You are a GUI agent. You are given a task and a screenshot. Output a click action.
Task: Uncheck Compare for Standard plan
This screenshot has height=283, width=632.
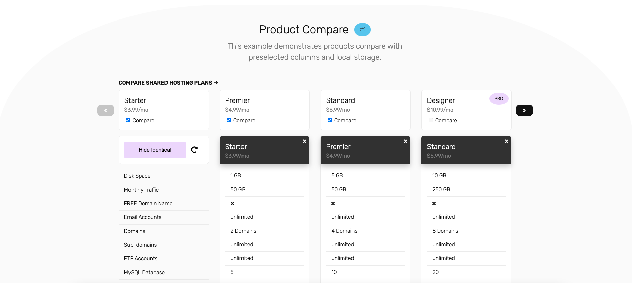coord(330,120)
